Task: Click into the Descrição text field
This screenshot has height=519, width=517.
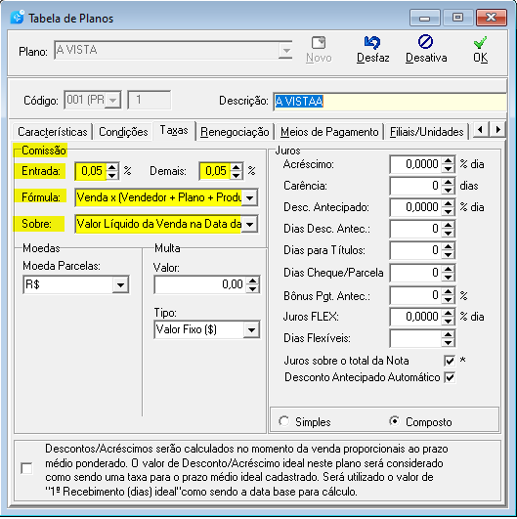Action: 390,102
